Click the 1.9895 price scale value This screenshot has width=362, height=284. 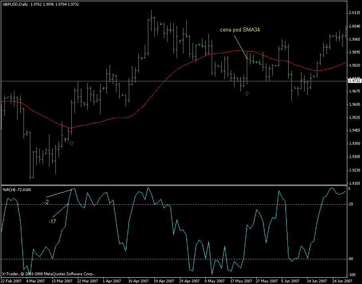[x=355, y=52]
